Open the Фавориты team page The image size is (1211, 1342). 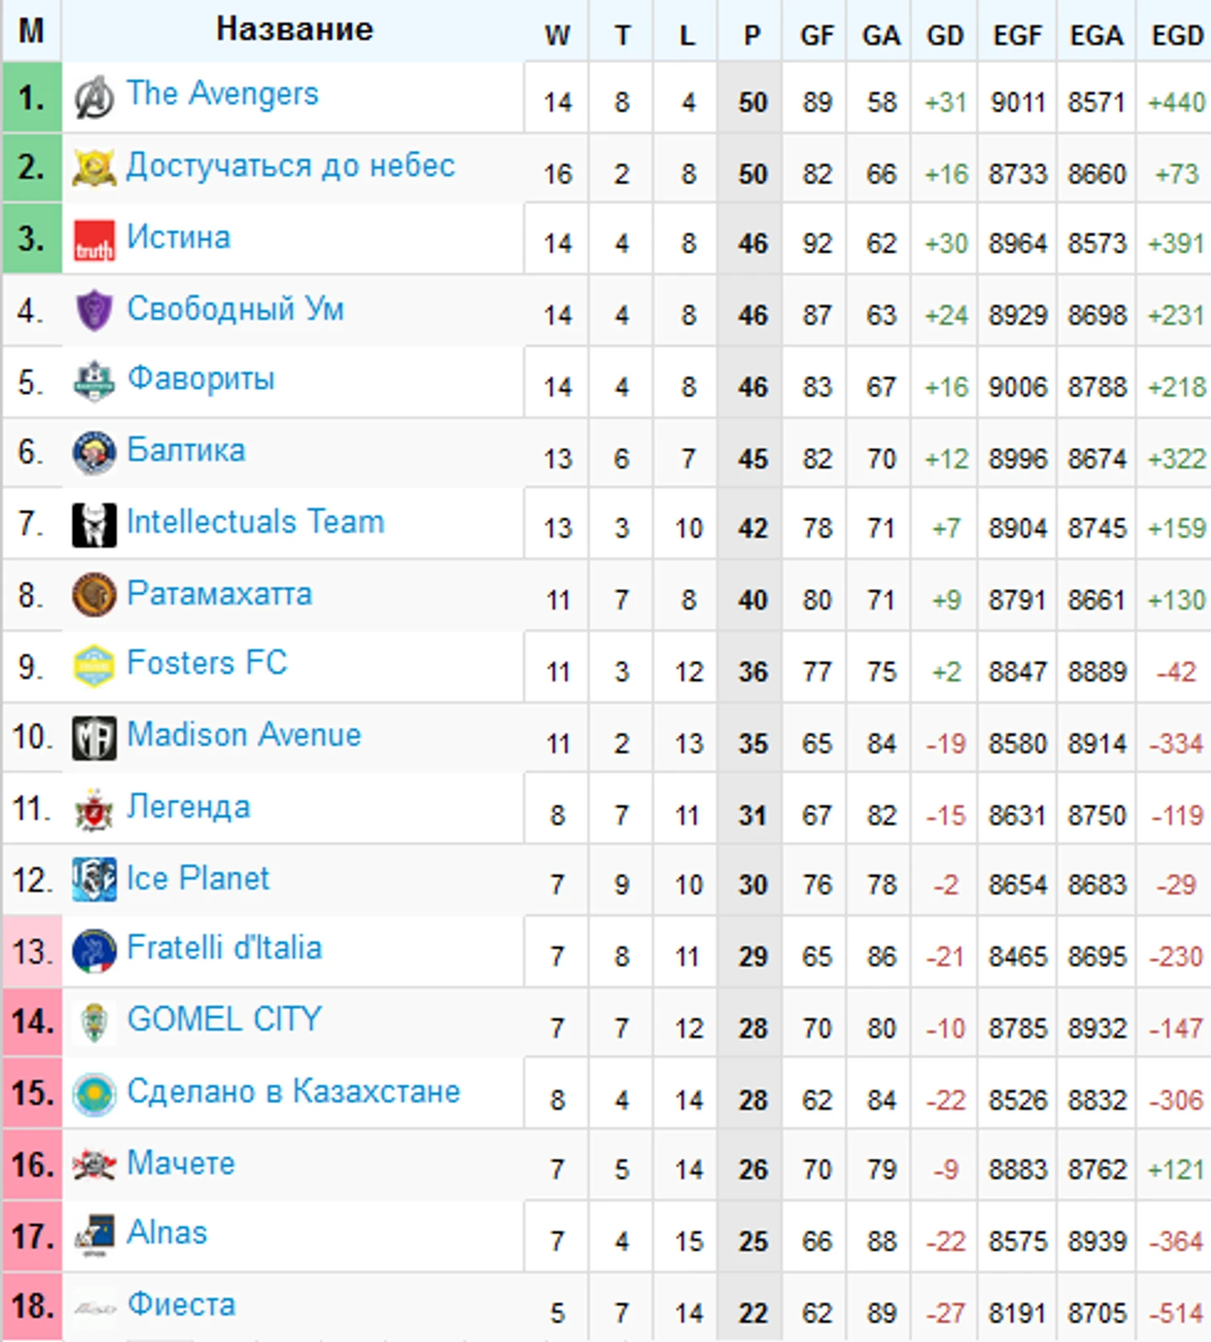[x=201, y=379]
